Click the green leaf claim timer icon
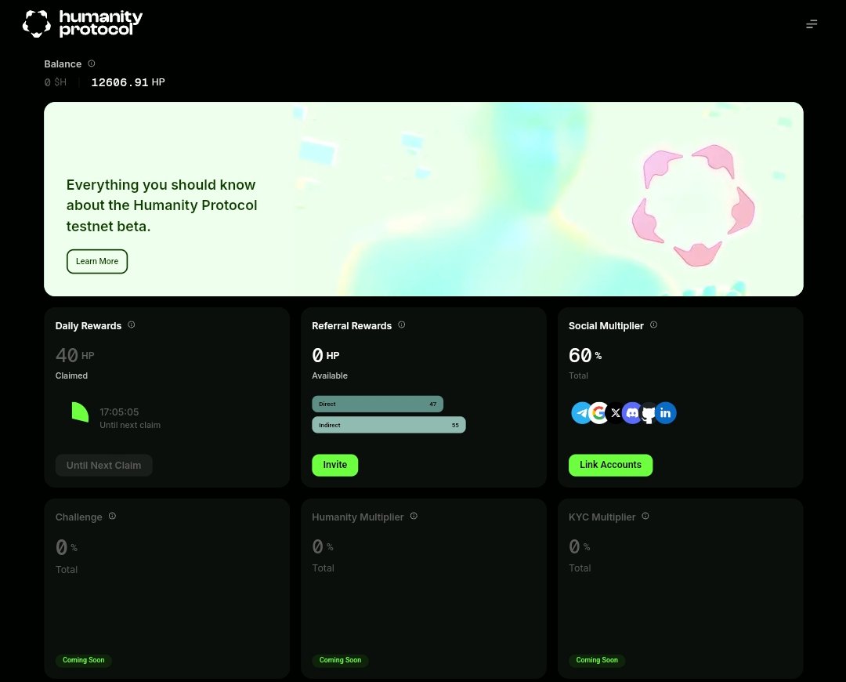 pyautogui.click(x=79, y=412)
